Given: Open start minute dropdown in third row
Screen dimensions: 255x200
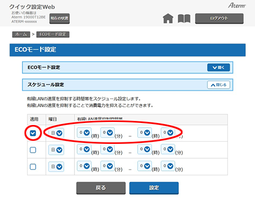Looking at the screenshot, I should tap(108, 166).
